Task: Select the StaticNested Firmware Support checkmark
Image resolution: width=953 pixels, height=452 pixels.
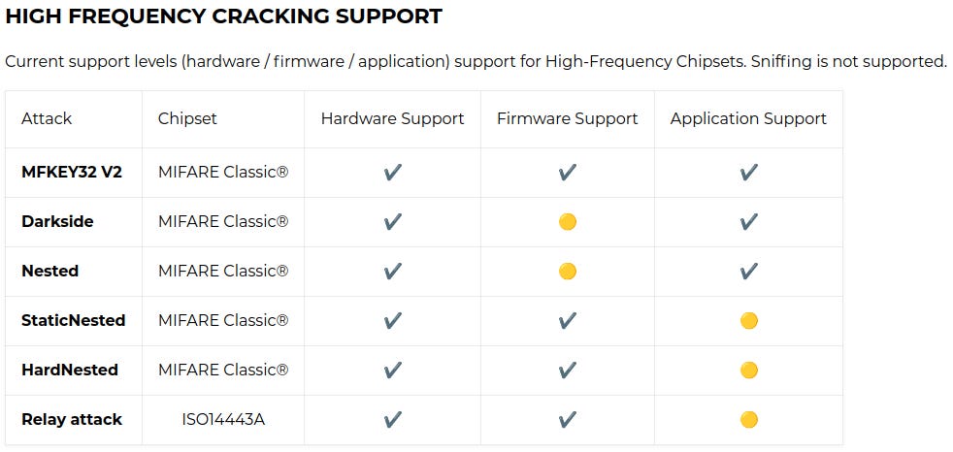Action: click(x=568, y=321)
